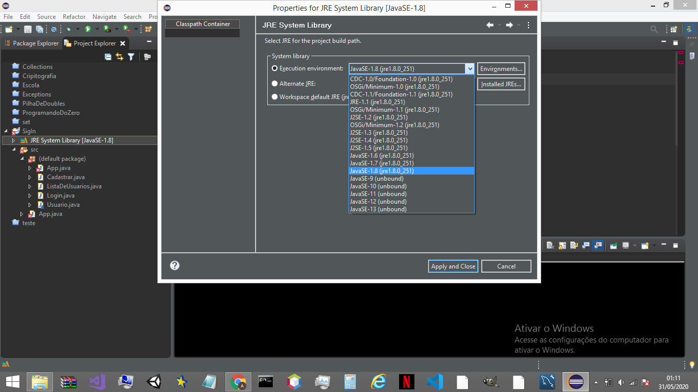Collapse the src folder node
Screen dimensions: 698x392
tap(14, 150)
